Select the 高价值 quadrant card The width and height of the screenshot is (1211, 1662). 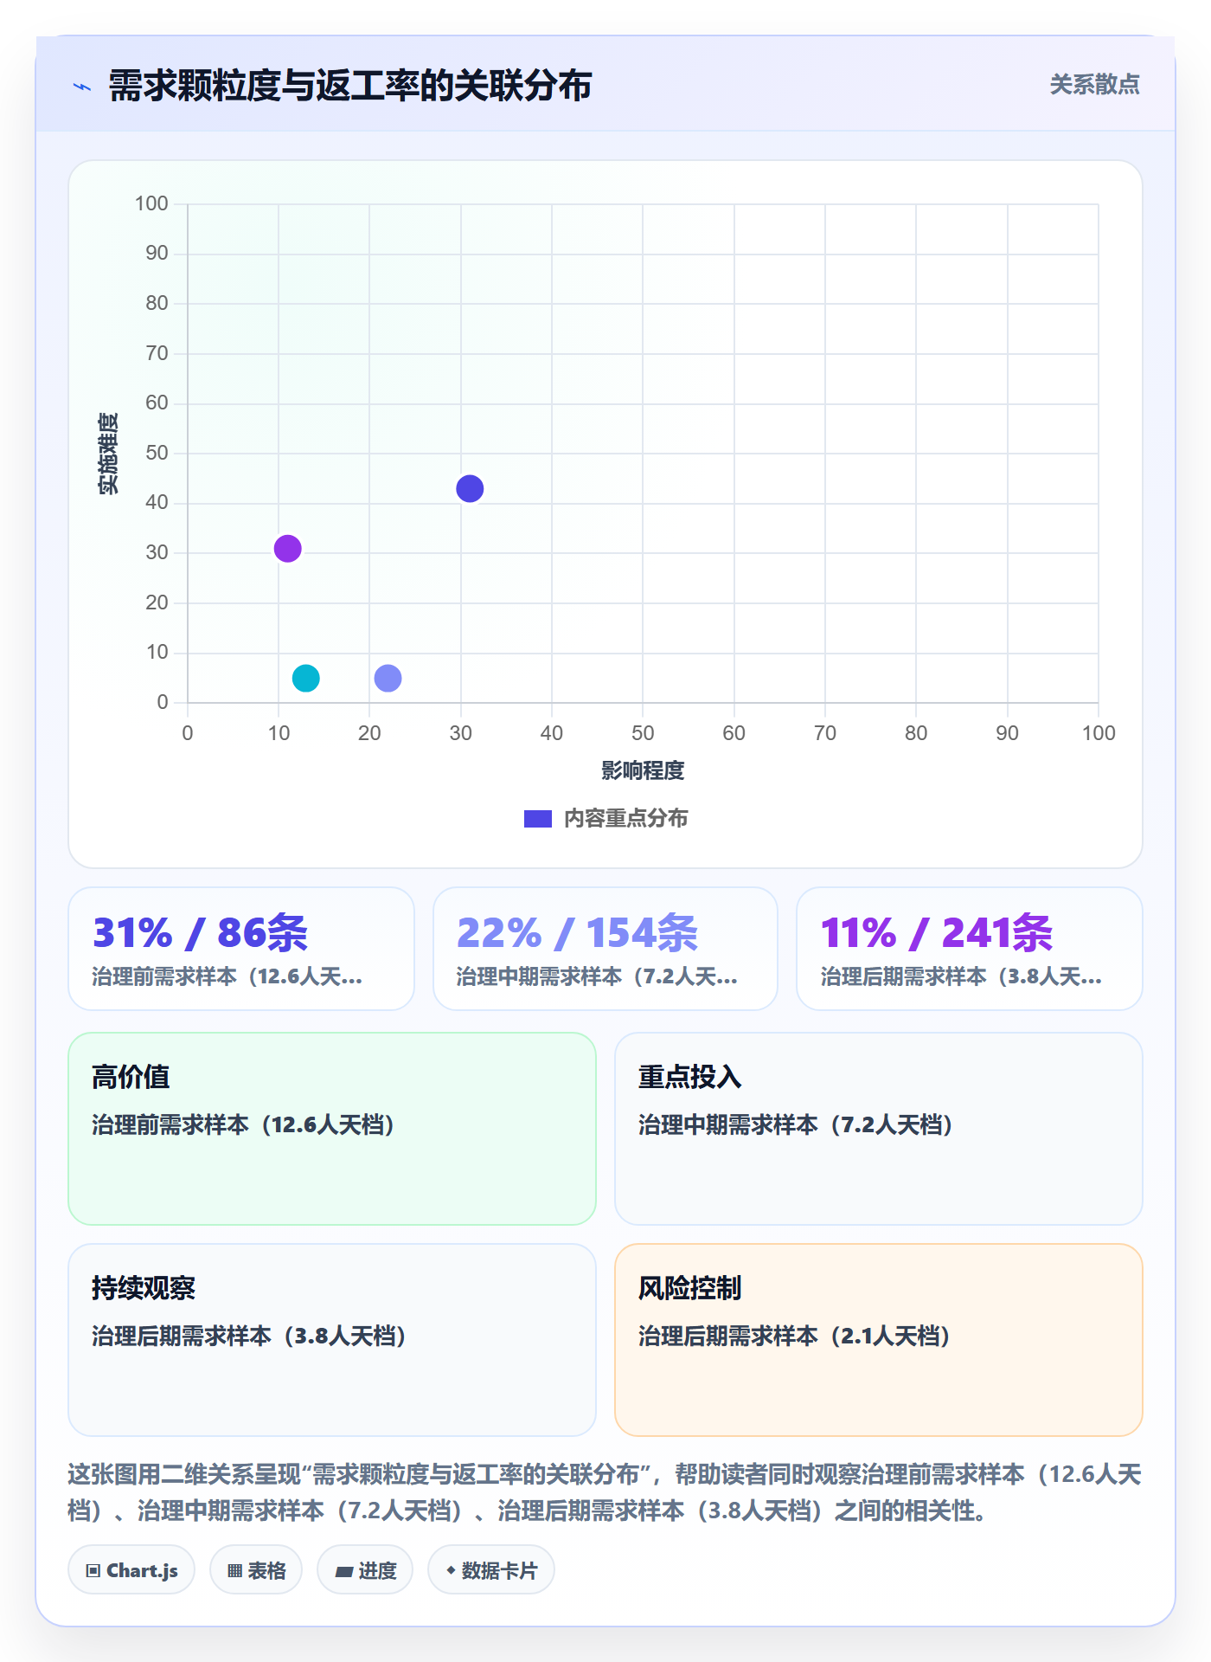pyautogui.click(x=332, y=1129)
